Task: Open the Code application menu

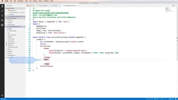Action: [6, 1]
